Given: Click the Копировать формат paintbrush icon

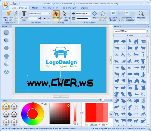Looking at the screenshot, I should click(x=8, y=14).
